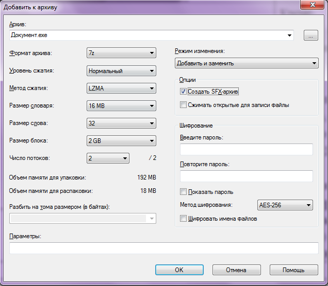Expand Уровень сжатия Нормальный dropdown
The height and width of the screenshot is (286, 328).
(121, 71)
